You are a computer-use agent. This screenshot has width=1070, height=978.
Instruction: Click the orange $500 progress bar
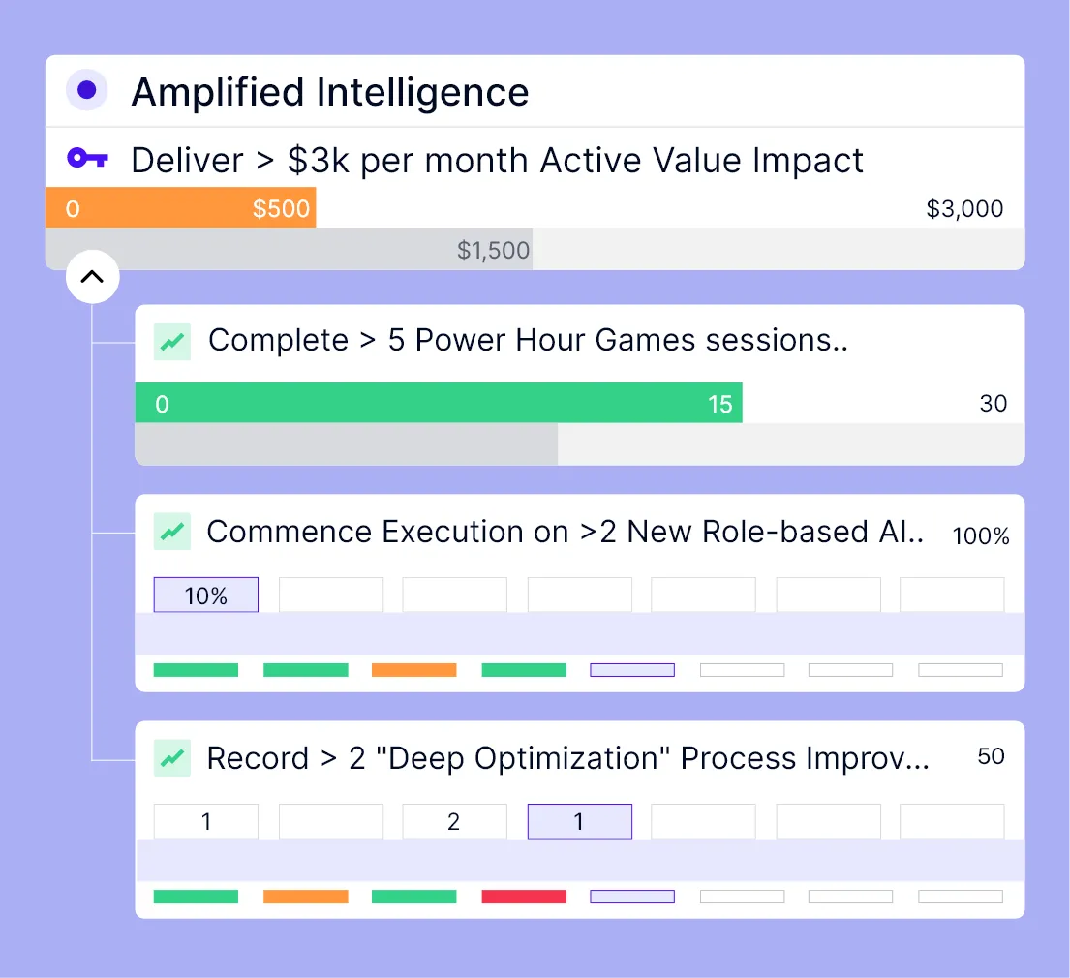point(180,208)
